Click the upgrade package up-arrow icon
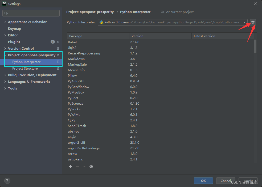Viewport: 262px width, 187px height. coord(84,167)
